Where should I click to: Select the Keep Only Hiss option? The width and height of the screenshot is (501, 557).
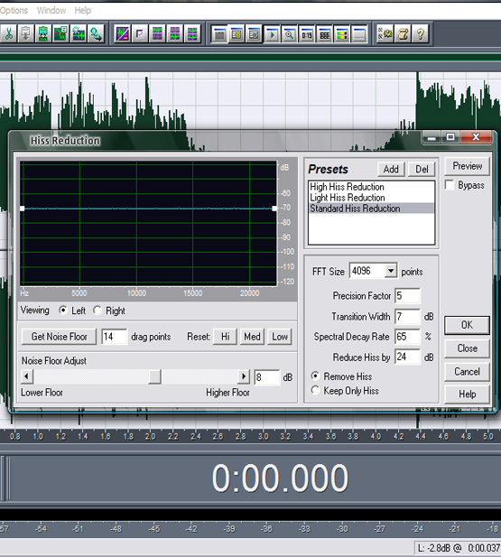pyautogui.click(x=315, y=390)
